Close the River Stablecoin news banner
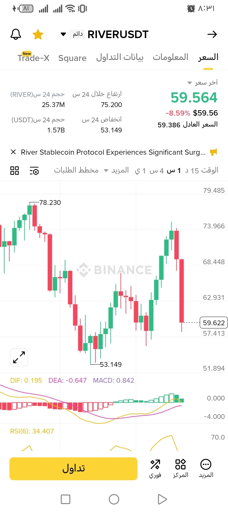The image size is (228, 512). [x=13, y=152]
